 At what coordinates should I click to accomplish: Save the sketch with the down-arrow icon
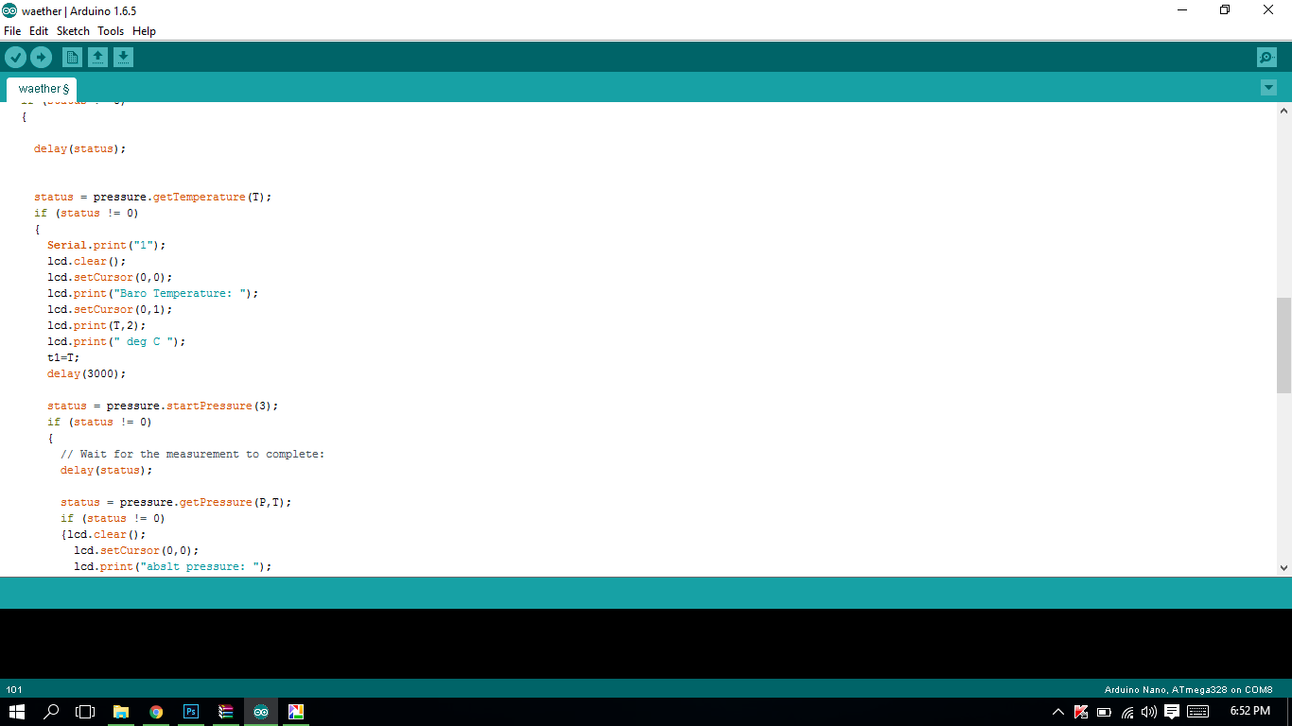[x=123, y=58]
